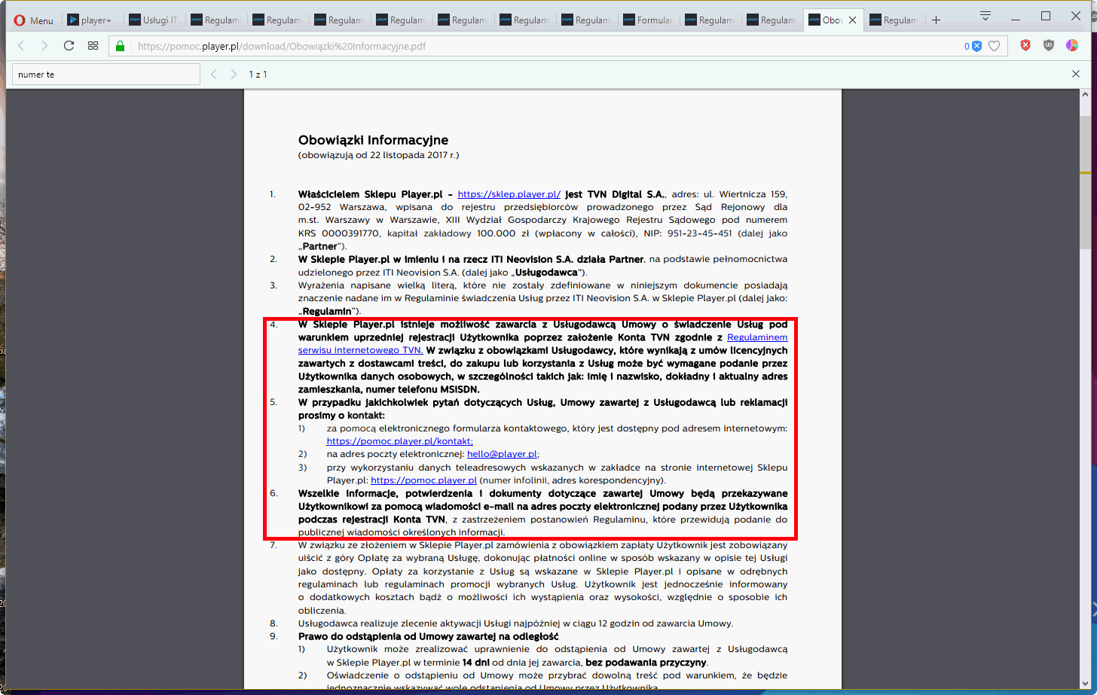Open the colorful round extension icon
This screenshot has height=695, width=1097.
1071,46
